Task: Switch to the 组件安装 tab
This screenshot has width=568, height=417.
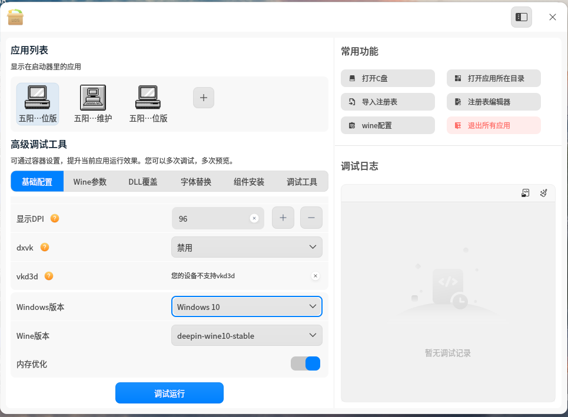Action: [x=249, y=181]
